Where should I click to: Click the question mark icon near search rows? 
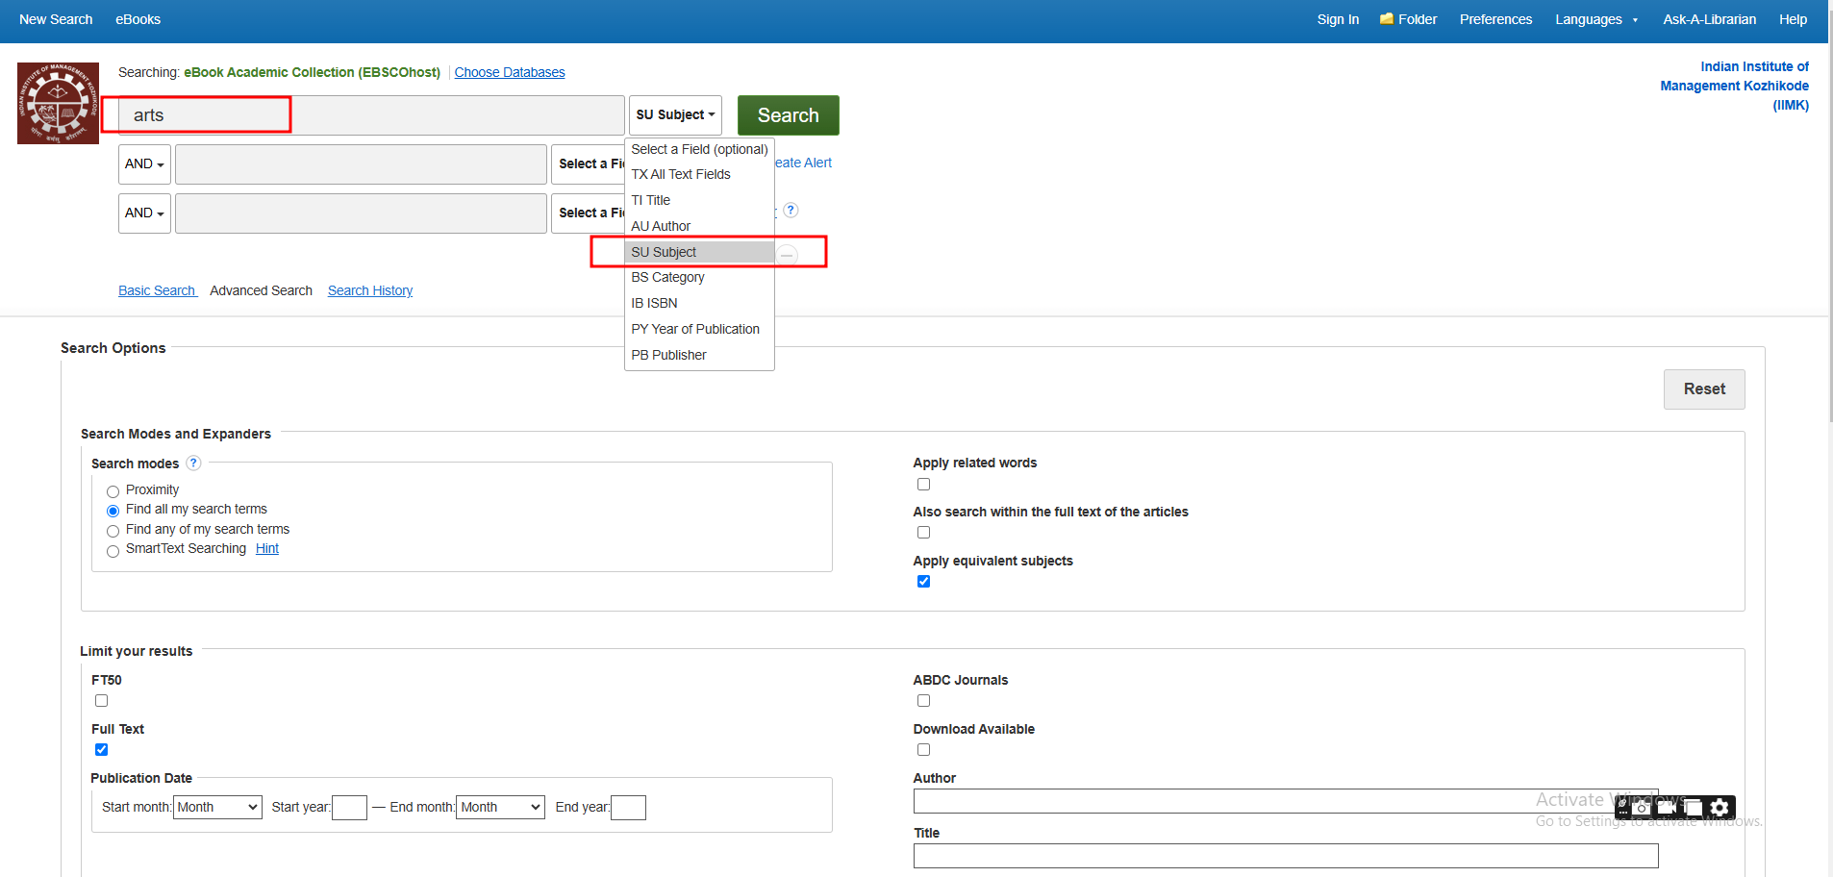point(791,211)
